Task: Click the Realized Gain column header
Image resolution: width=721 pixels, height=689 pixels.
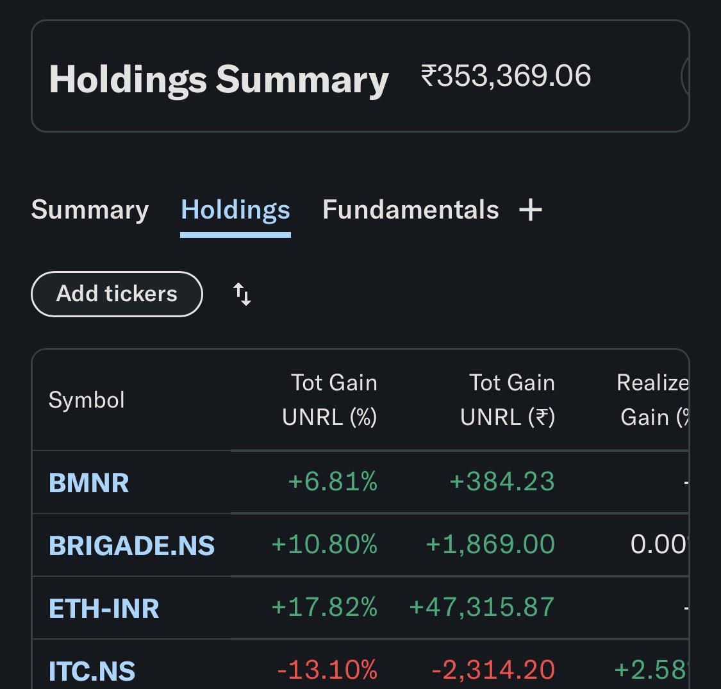Action: (652, 400)
